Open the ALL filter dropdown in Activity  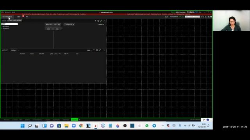click(89, 50)
